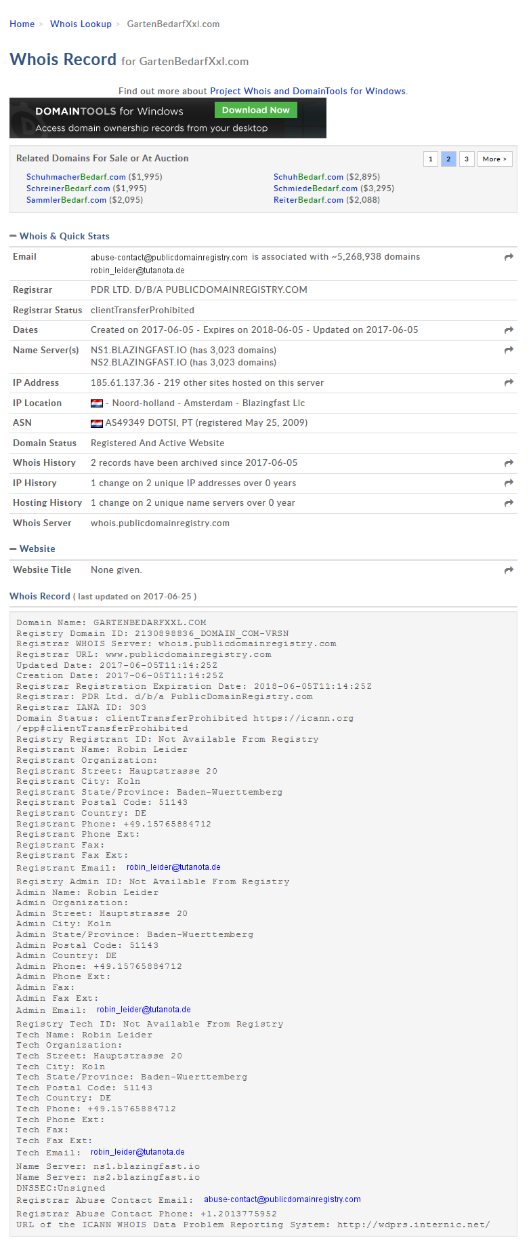Click the Netherlands flag next to IP Location
The image size is (531, 1253).
coord(97,403)
